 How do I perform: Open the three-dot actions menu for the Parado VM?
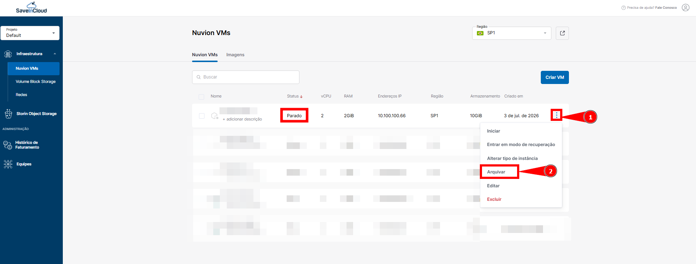coord(557,115)
